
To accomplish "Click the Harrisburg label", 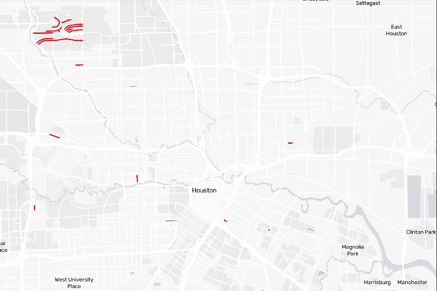I will pos(377,282).
